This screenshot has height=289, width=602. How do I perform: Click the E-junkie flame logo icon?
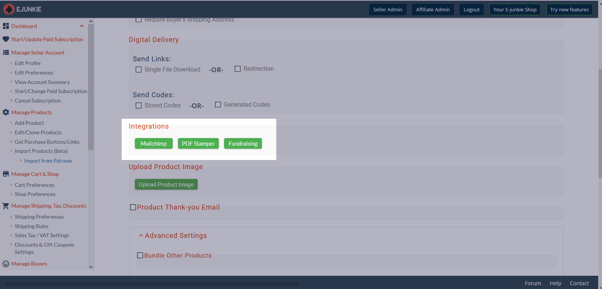[9, 9]
